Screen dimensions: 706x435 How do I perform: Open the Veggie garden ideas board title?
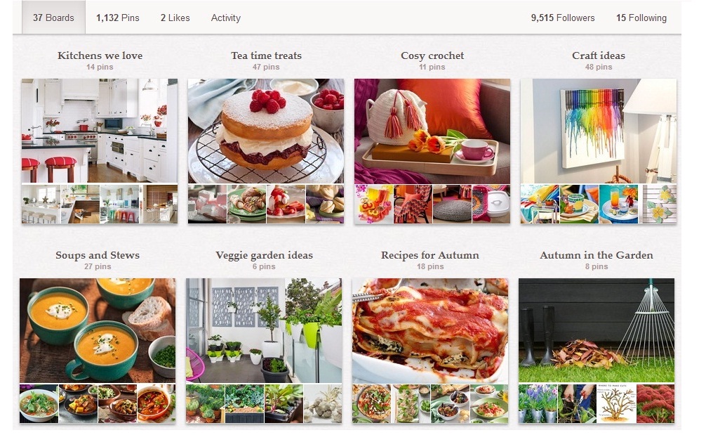coord(264,255)
